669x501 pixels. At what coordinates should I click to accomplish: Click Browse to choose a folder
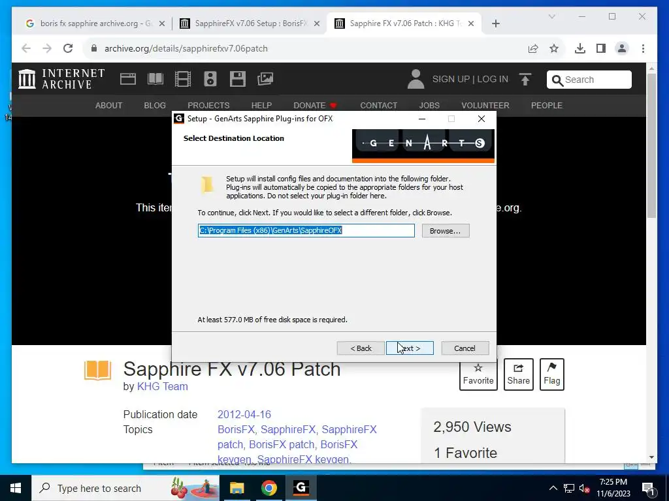pyautogui.click(x=446, y=231)
